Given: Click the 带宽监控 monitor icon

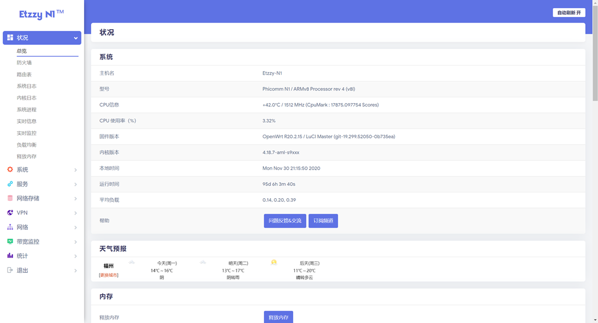Looking at the screenshot, I should 10,241.
